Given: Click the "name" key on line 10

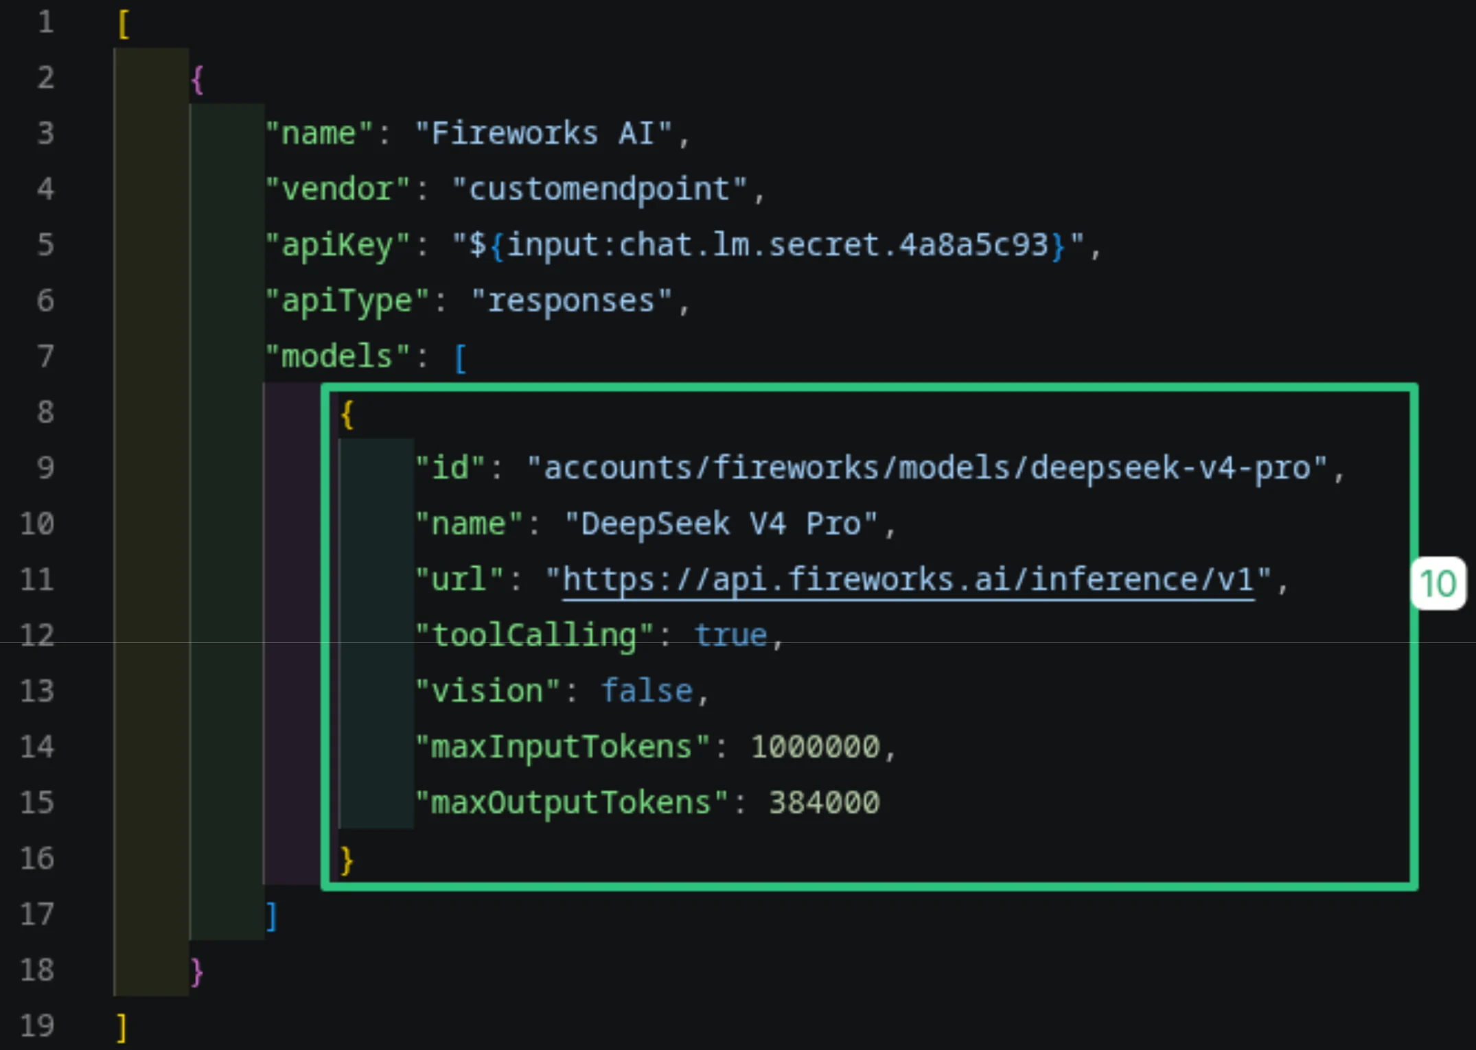Looking at the screenshot, I should (x=469, y=524).
